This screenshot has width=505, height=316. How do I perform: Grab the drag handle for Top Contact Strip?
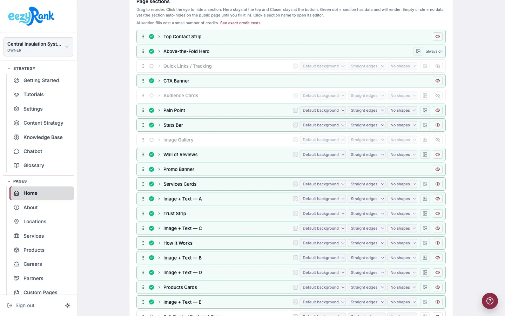click(143, 37)
